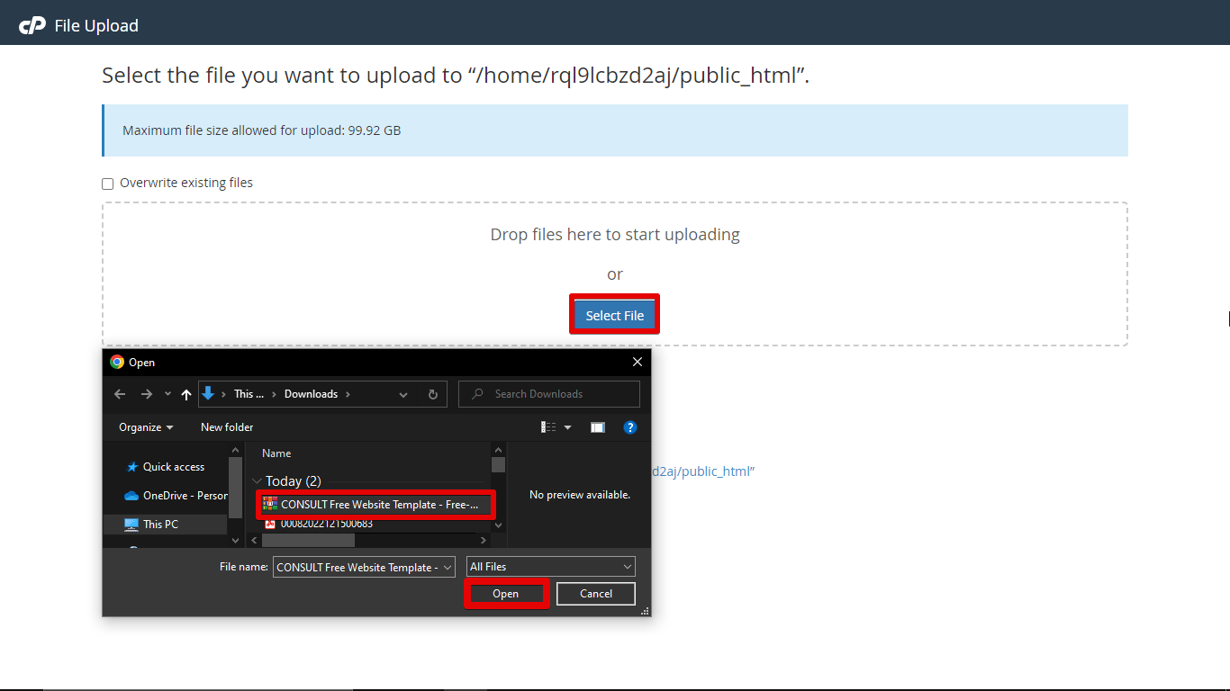1230x691 pixels.
Task: Click New folder in the dialog toolbar
Action: coord(227,427)
